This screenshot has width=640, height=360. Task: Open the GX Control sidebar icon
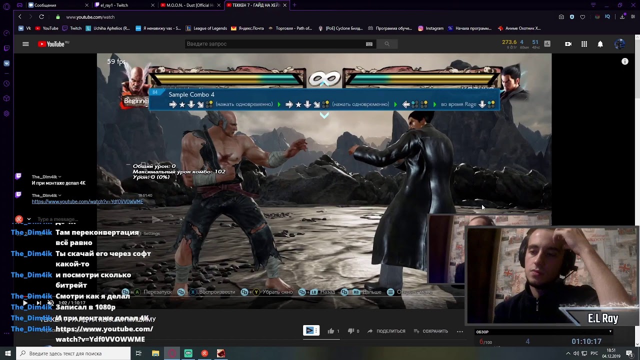pos(6,33)
